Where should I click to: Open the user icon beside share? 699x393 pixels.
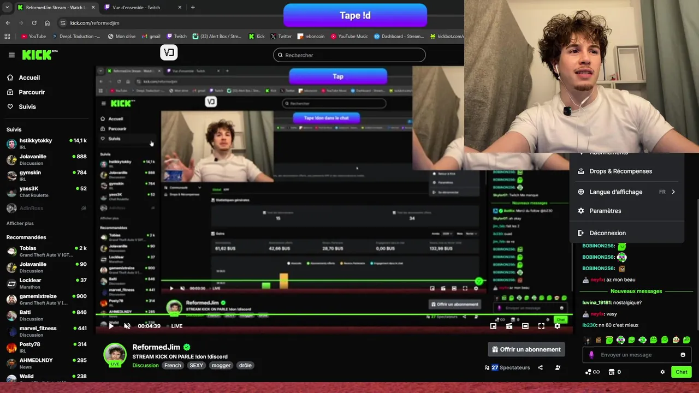pos(558,367)
